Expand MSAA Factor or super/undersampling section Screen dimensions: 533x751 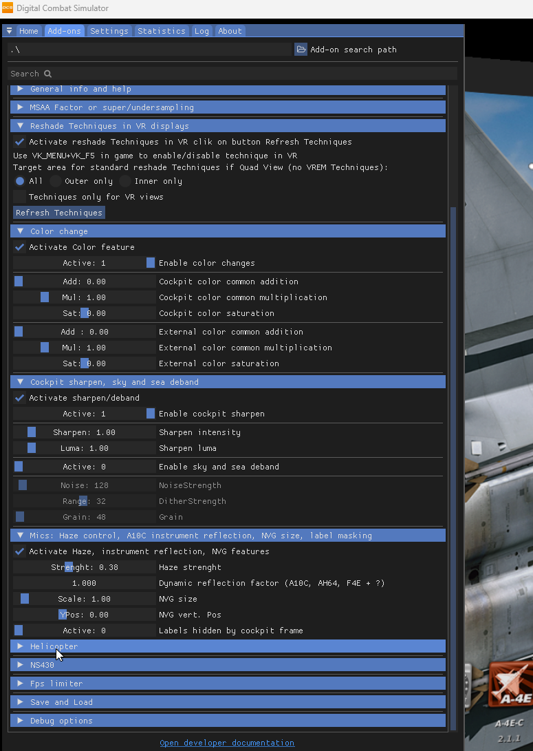228,107
